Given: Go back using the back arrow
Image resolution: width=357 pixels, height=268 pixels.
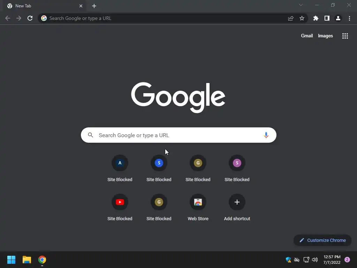Looking at the screenshot, I should tap(8, 18).
